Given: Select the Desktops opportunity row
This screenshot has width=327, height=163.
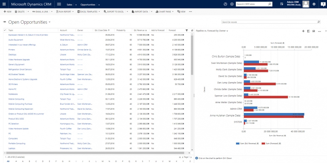Looking at the screenshot, I should (5, 54).
